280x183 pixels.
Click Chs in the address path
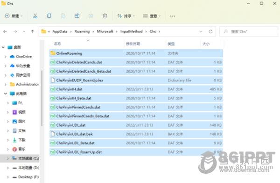click(x=153, y=31)
